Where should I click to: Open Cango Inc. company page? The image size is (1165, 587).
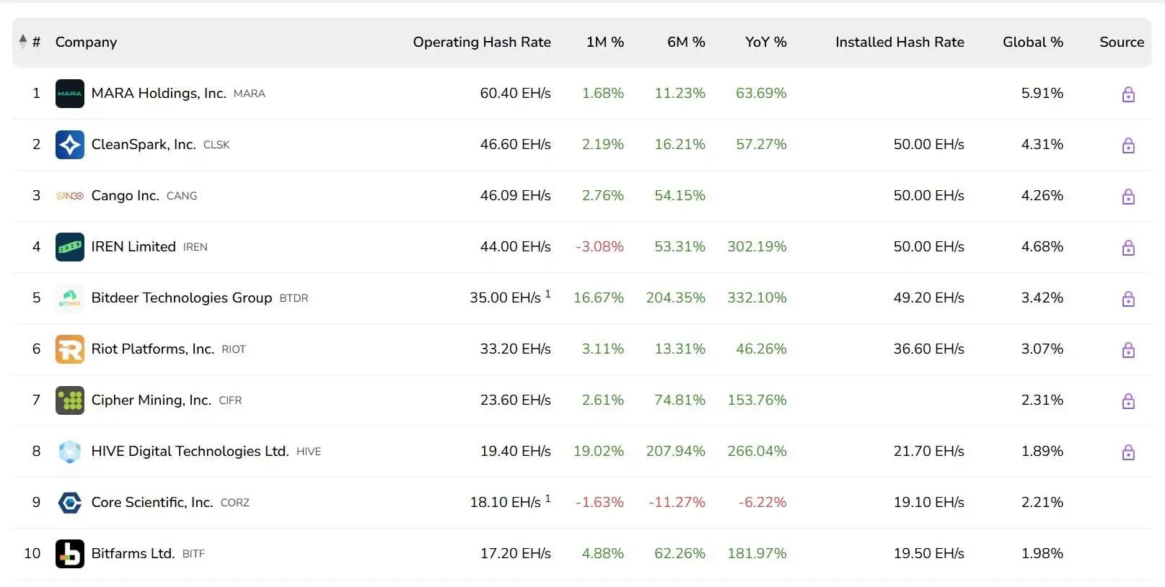tap(125, 196)
